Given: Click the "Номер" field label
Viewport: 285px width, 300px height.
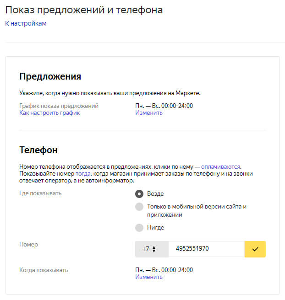Looking at the screenshot, I should pyautogui.click(x=28, y=245).
